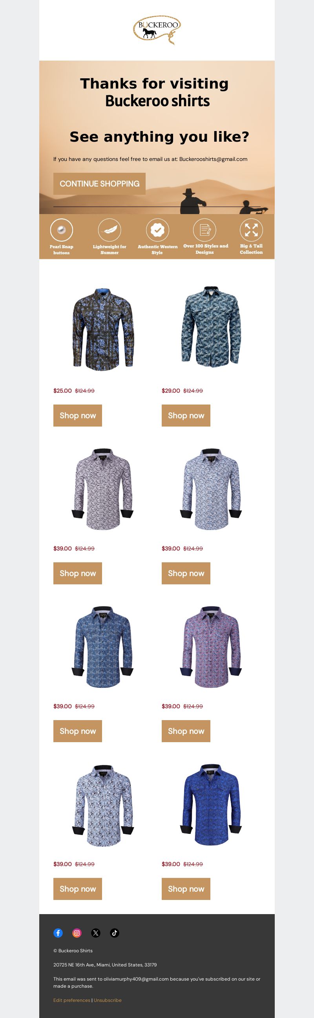Click Shop now under the $25.00 shirt
This screenshot has width=314, height=1018.
[x=78, y=415]
